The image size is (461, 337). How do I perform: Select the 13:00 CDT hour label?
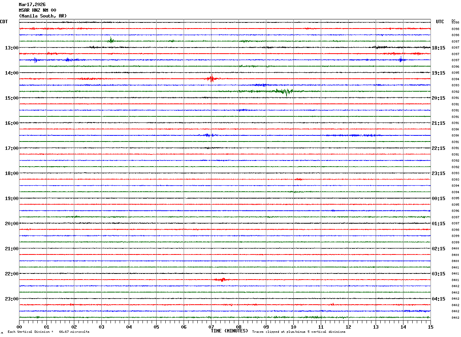coord(11,48)
